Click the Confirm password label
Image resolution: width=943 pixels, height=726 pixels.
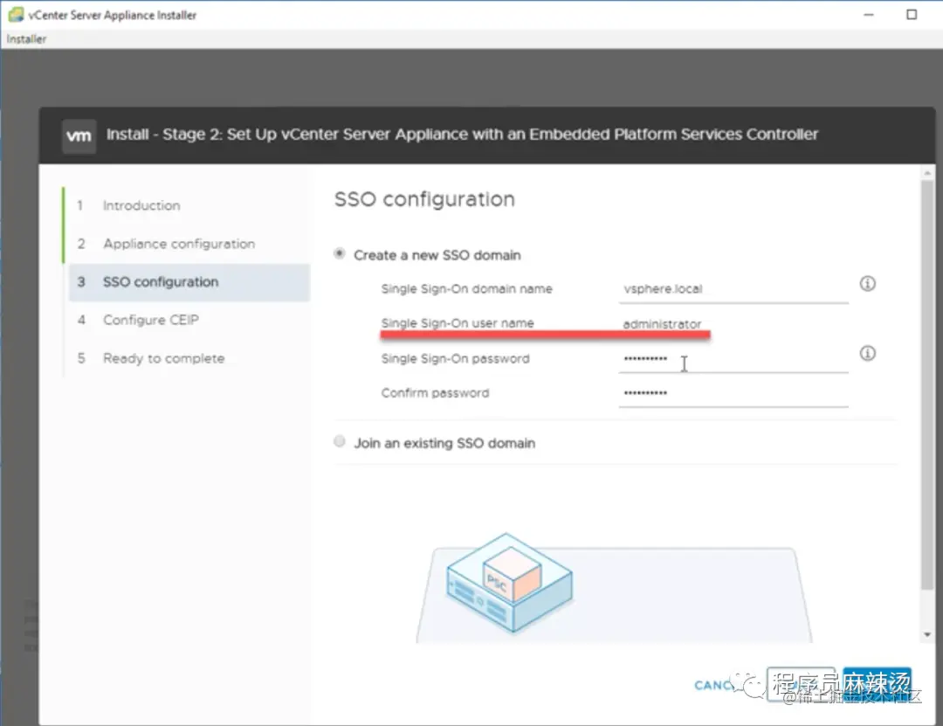(x=435, y=393)
